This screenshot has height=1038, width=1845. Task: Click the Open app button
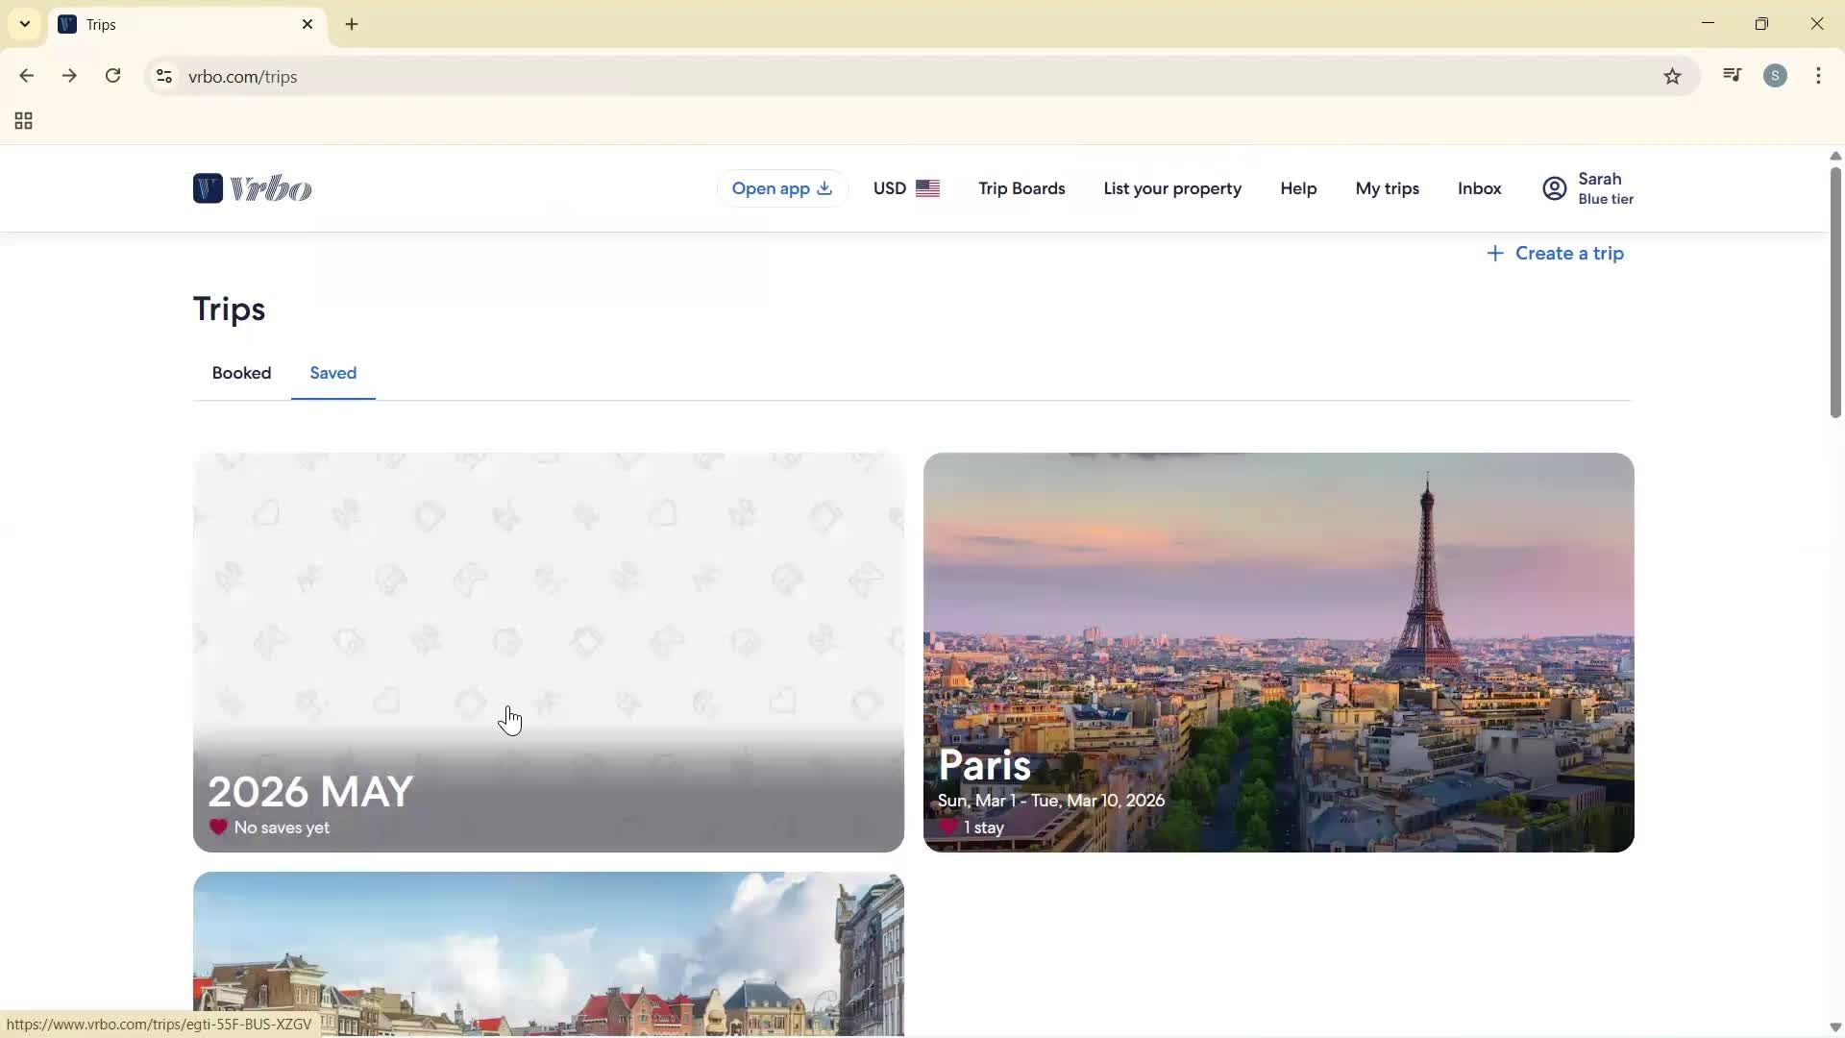[781, 188]
